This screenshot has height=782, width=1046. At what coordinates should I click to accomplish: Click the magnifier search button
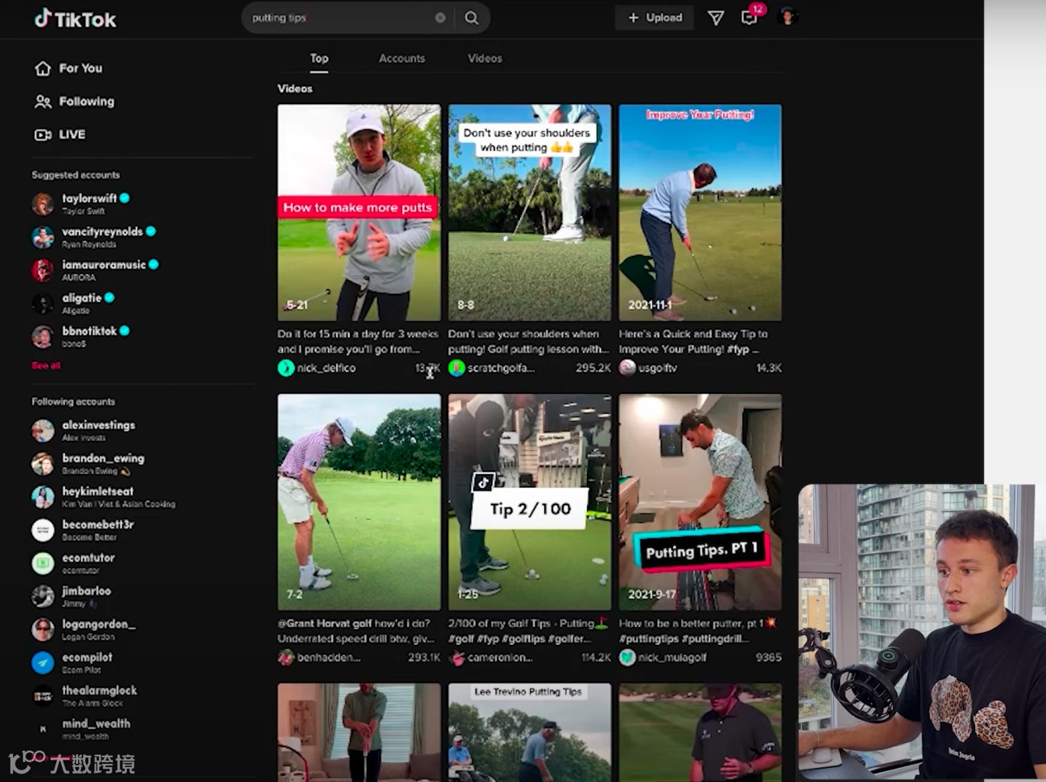tap(471, 17)
